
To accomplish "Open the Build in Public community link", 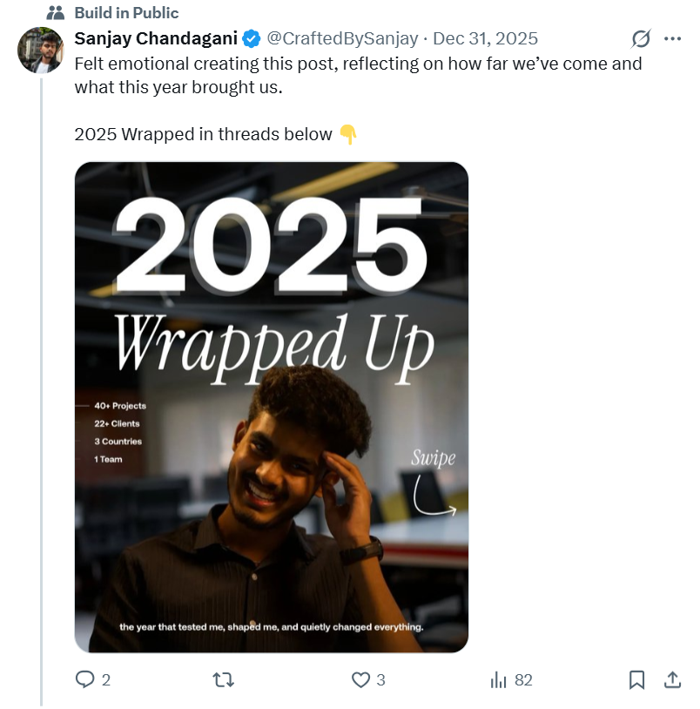I will pyautogui.click(x=126, y=13).
